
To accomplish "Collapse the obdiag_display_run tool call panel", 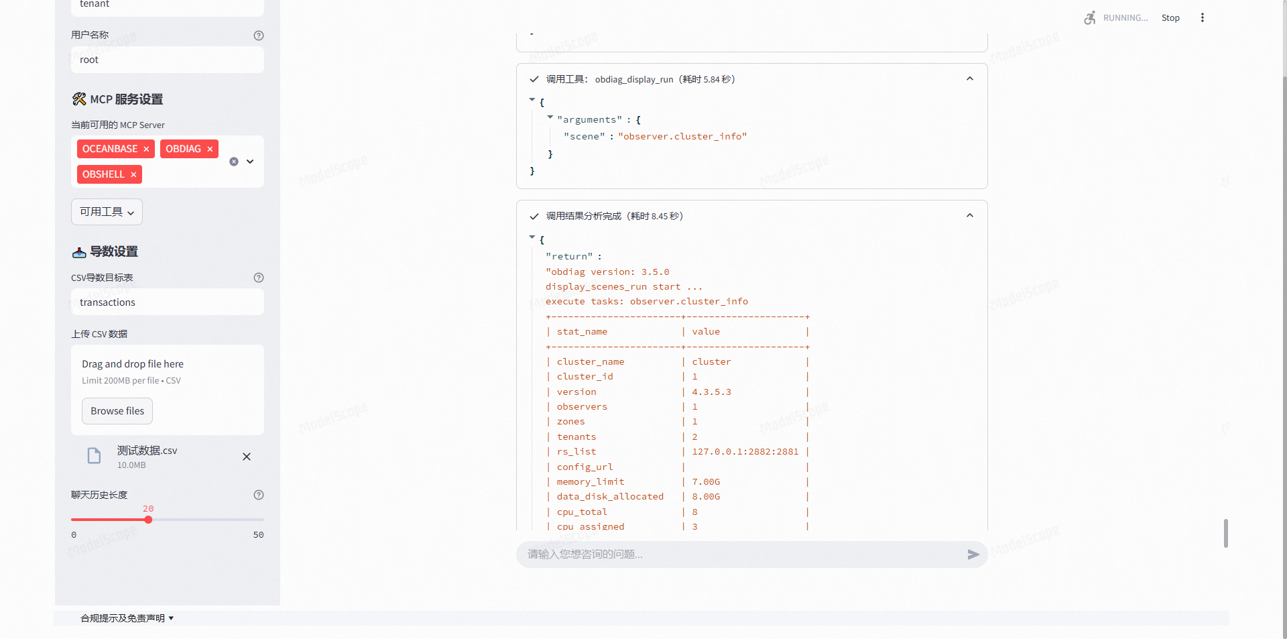I will click(x=969, y=79).
